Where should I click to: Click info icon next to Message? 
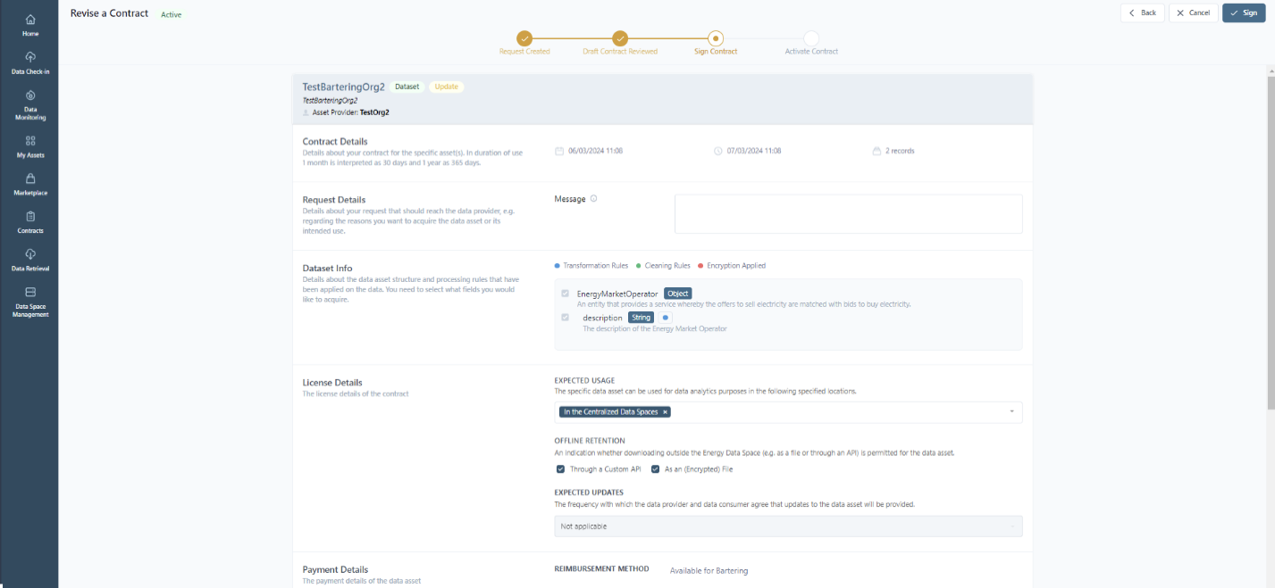coord(593,199)
